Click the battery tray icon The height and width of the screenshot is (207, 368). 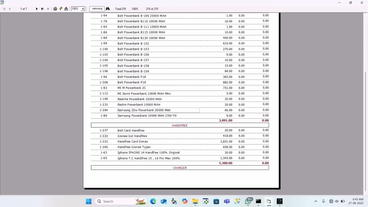coord(343,201)
